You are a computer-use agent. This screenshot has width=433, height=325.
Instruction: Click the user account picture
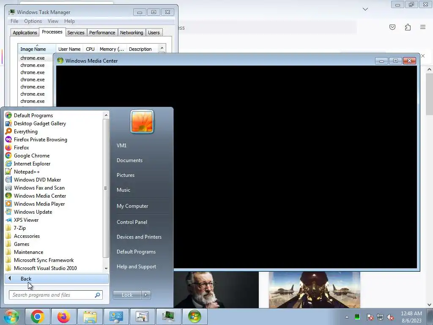[x=142, y=121]
